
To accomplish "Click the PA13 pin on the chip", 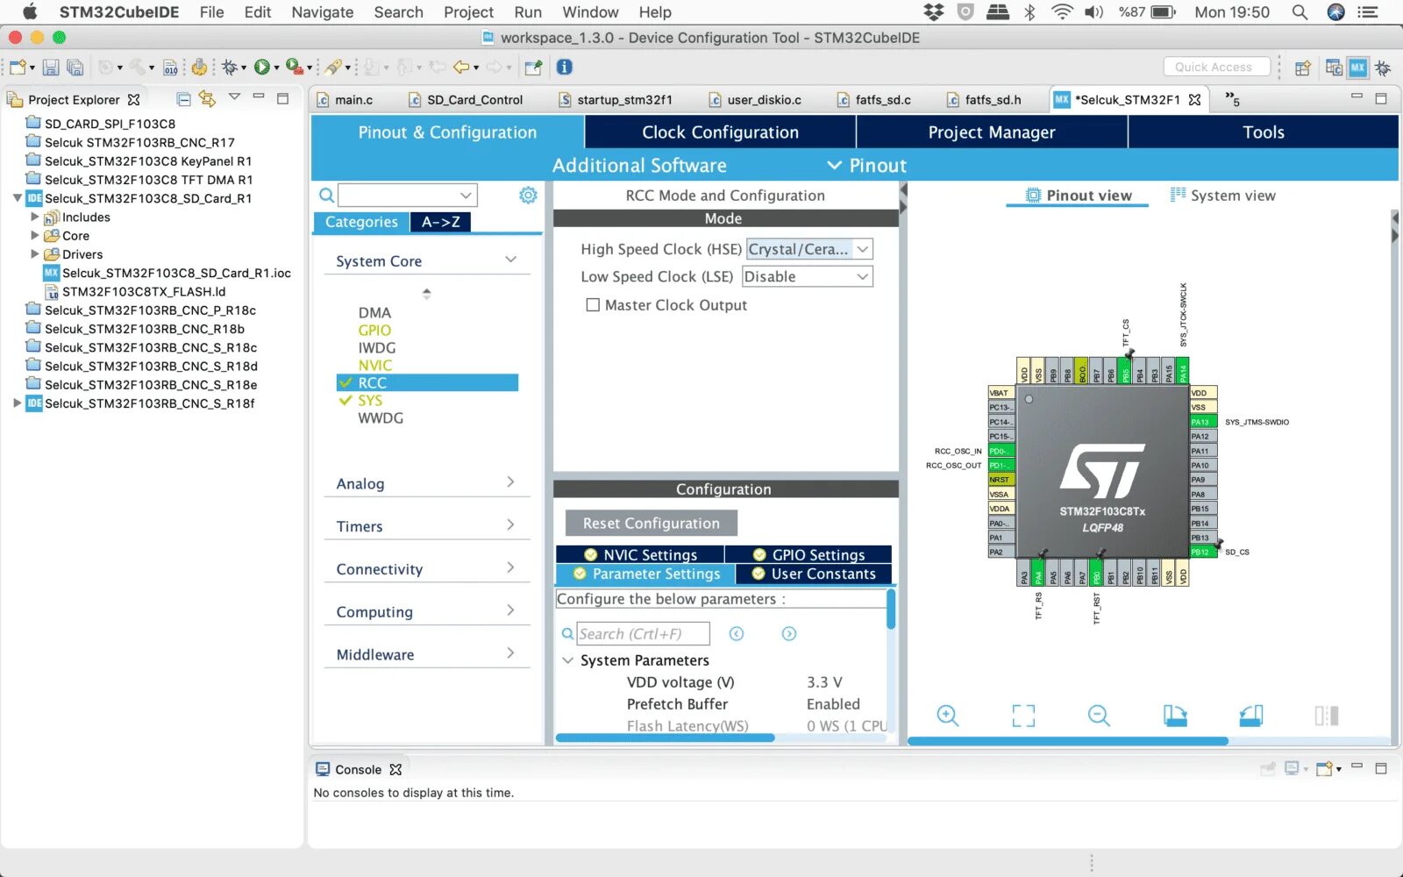I will point(1203,422).
